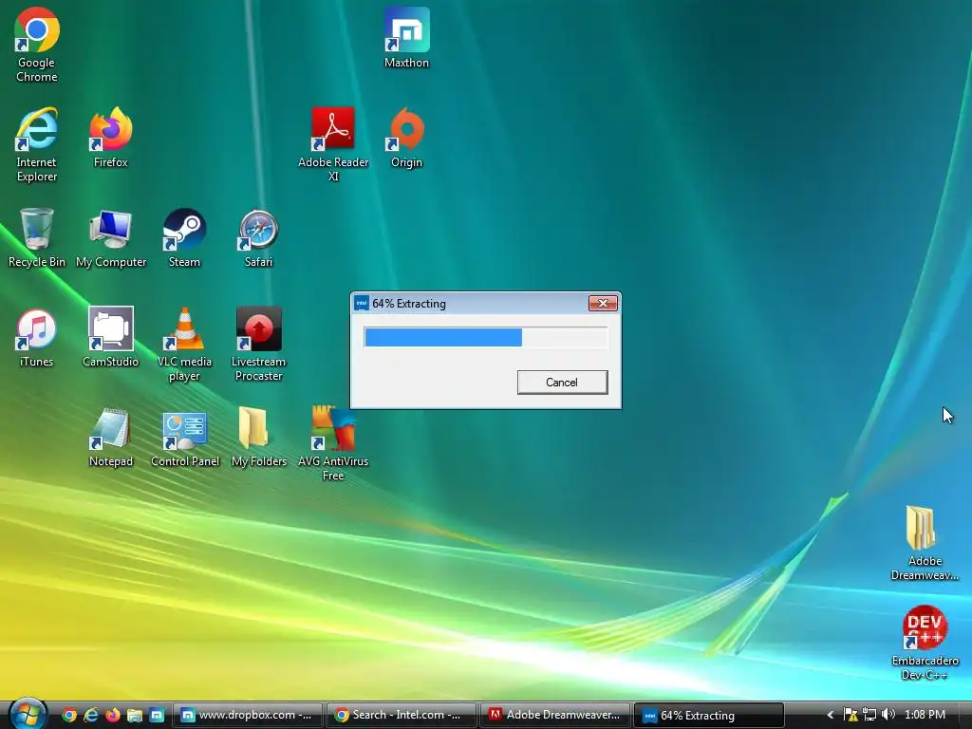
Task: Expand hidden system tray icons arrow
Action: click(x=830, y=716)
